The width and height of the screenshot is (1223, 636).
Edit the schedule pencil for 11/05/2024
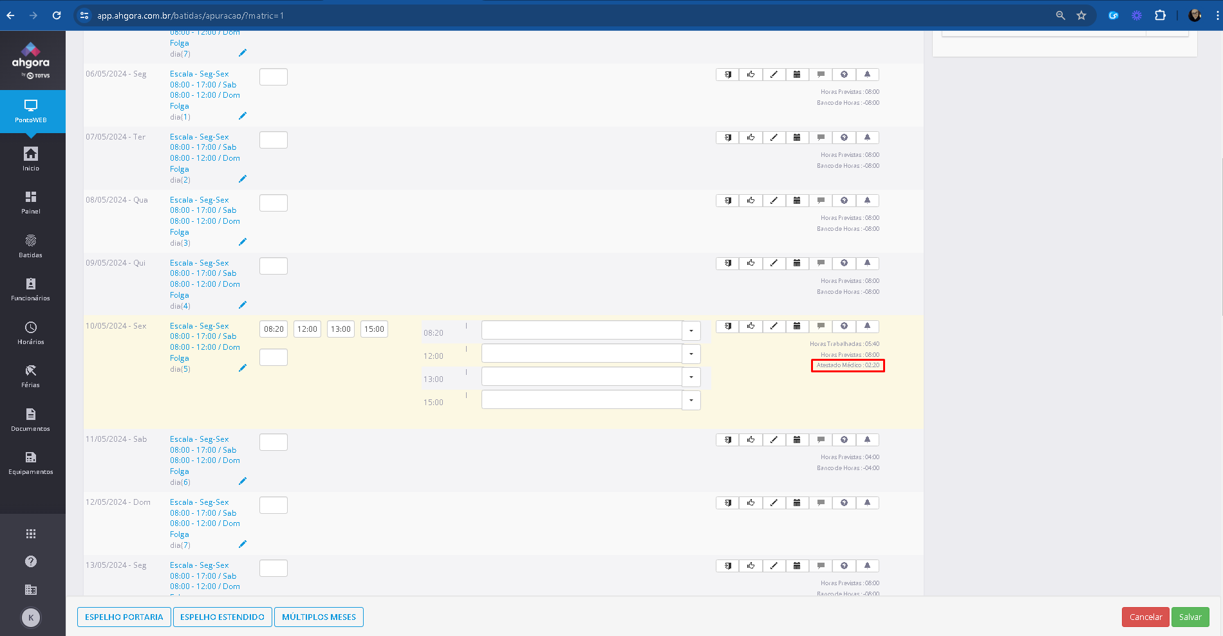coord(243,481)
